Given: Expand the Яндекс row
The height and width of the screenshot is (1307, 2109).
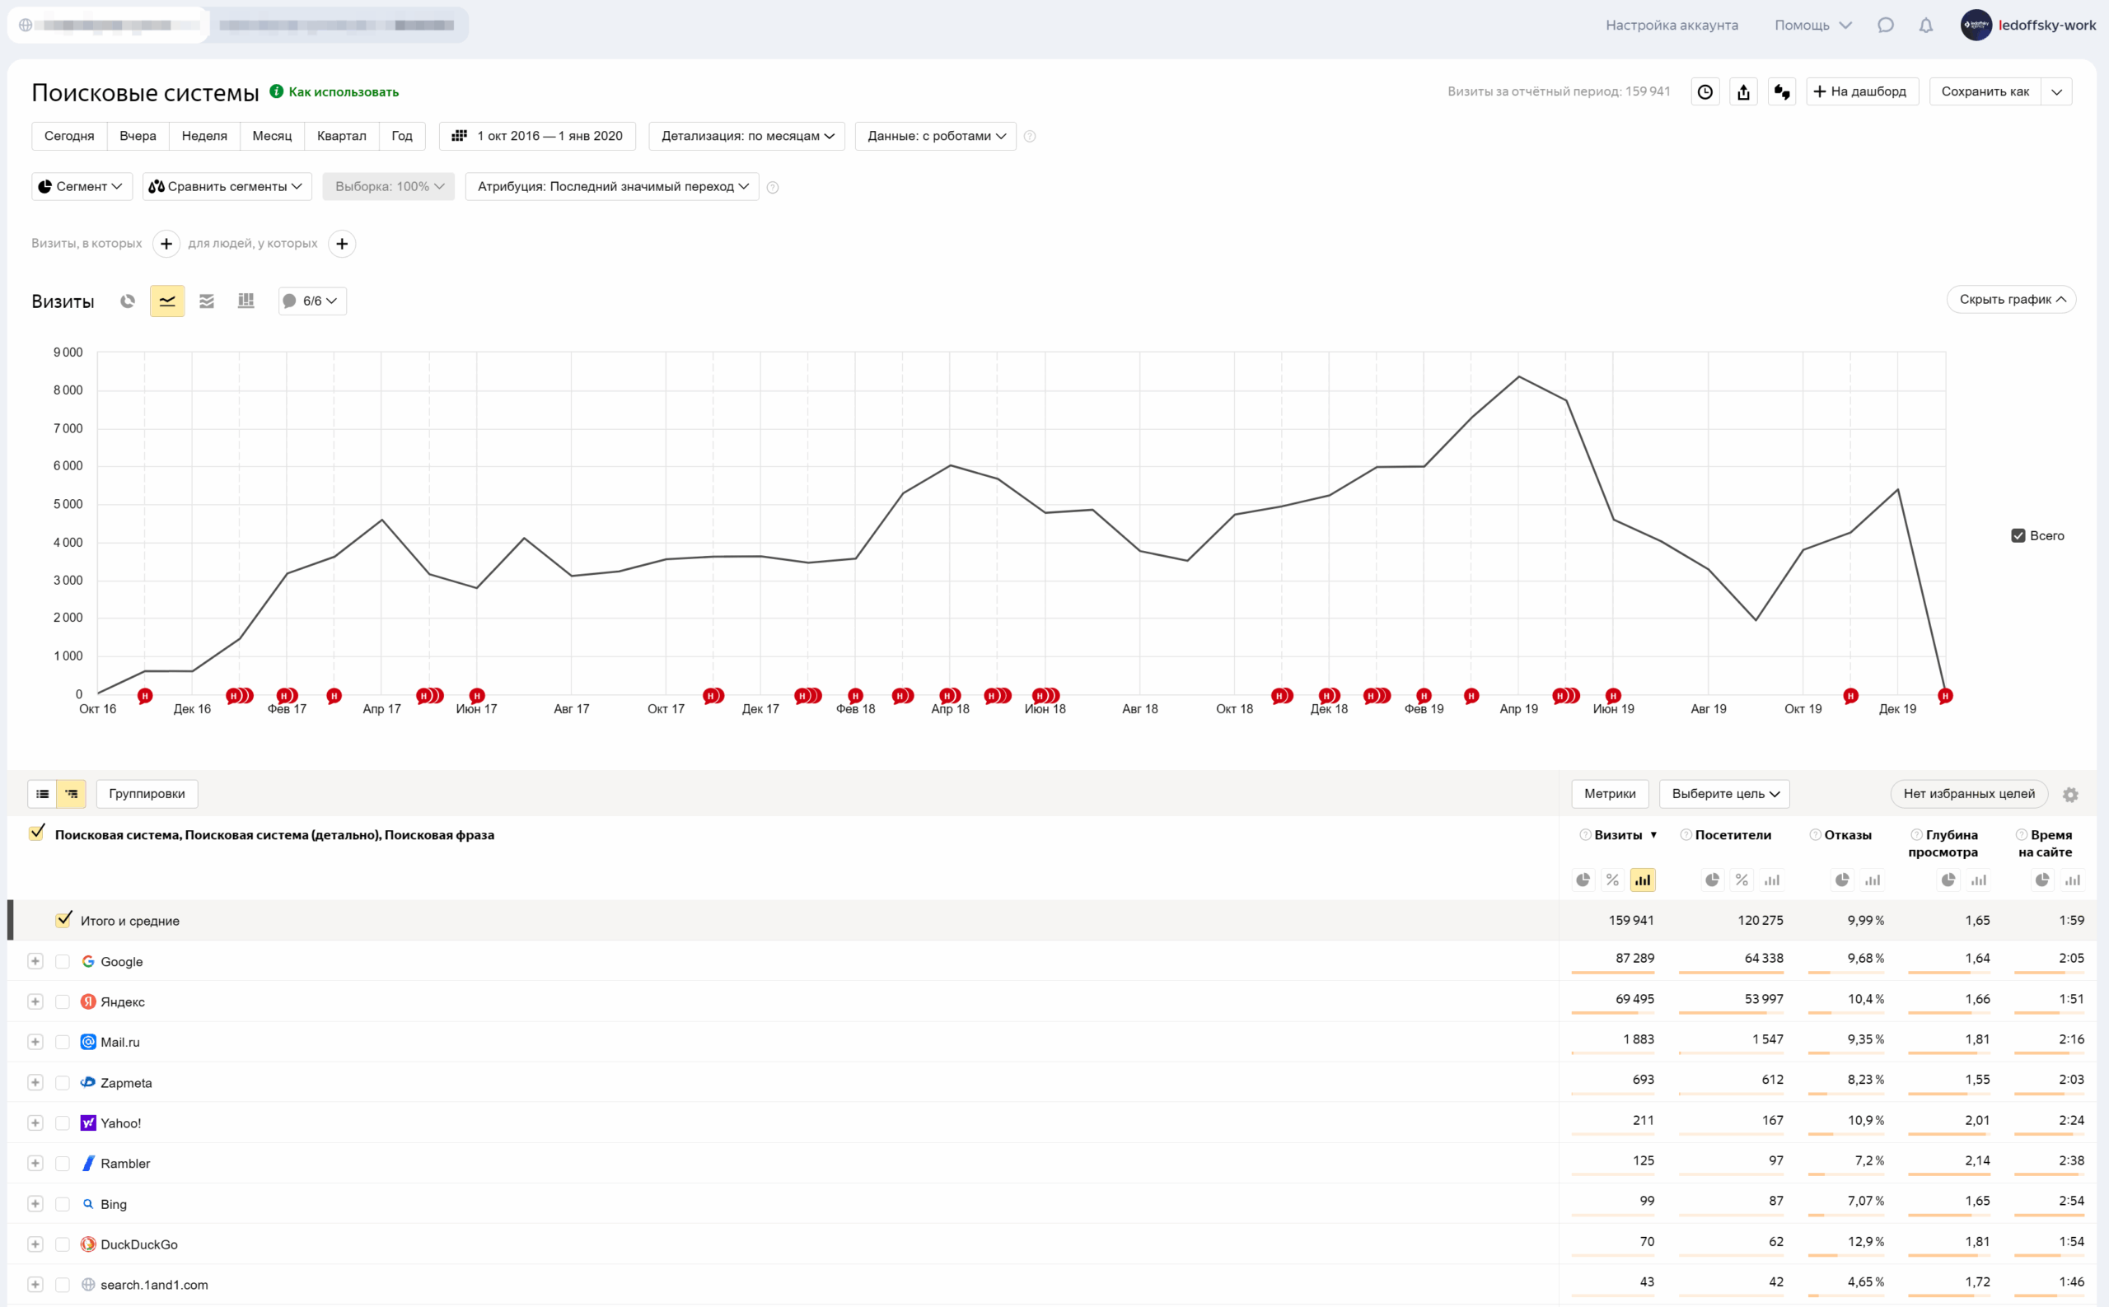Looking at the screenshot, I should pos(35,1001).
